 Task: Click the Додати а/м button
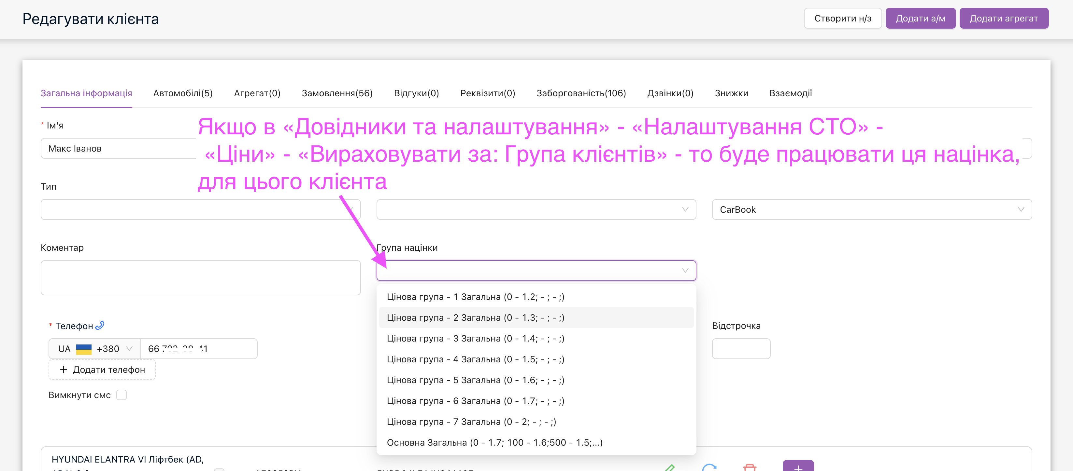(920, 18)
